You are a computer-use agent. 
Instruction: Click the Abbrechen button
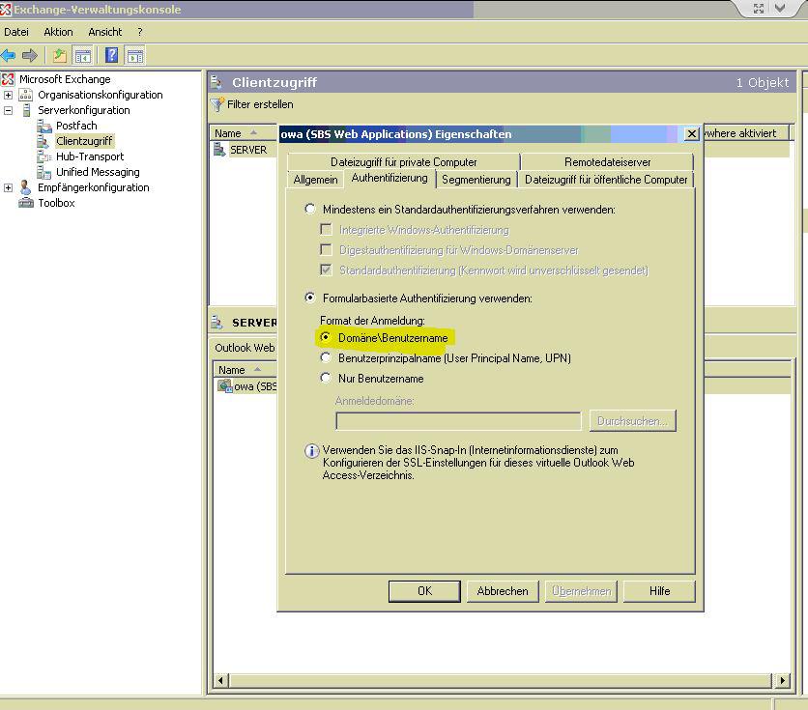tap(503, 591)
